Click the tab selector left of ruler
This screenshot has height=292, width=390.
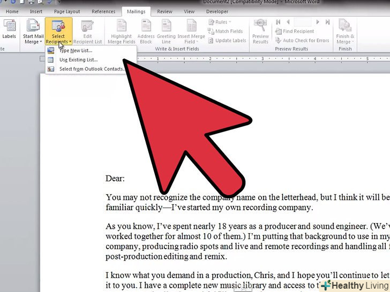click(x=42, y=59)
